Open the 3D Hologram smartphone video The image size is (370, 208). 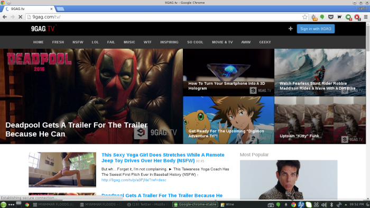[228, 73]
